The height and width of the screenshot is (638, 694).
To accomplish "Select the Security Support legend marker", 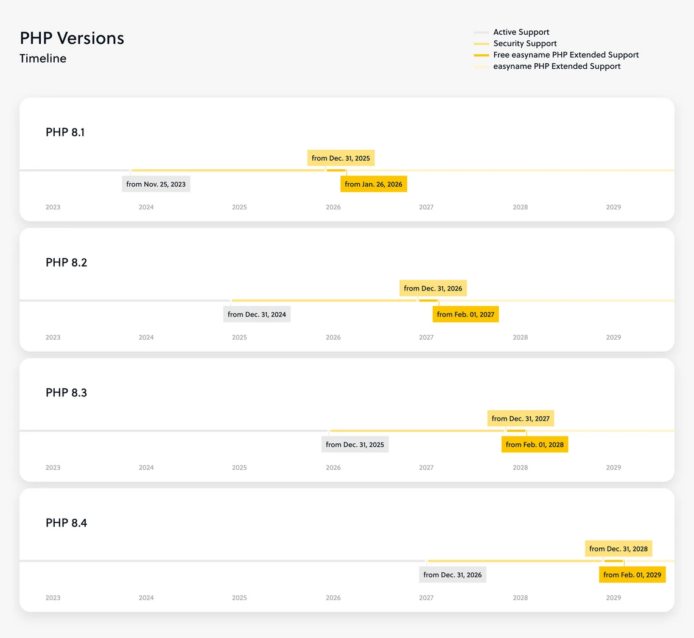I will click(x=482, y=43).
